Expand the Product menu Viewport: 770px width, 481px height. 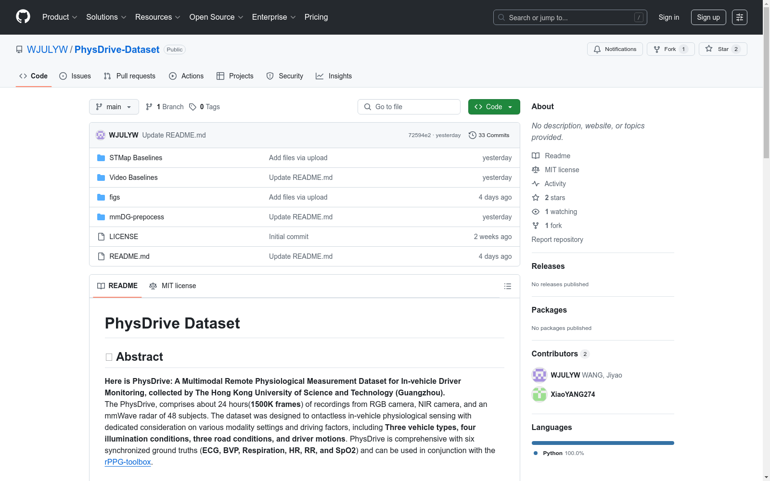(x=60, y=17)
